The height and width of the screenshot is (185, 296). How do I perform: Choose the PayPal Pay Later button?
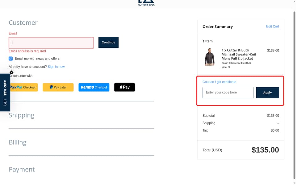coord(58,87)
